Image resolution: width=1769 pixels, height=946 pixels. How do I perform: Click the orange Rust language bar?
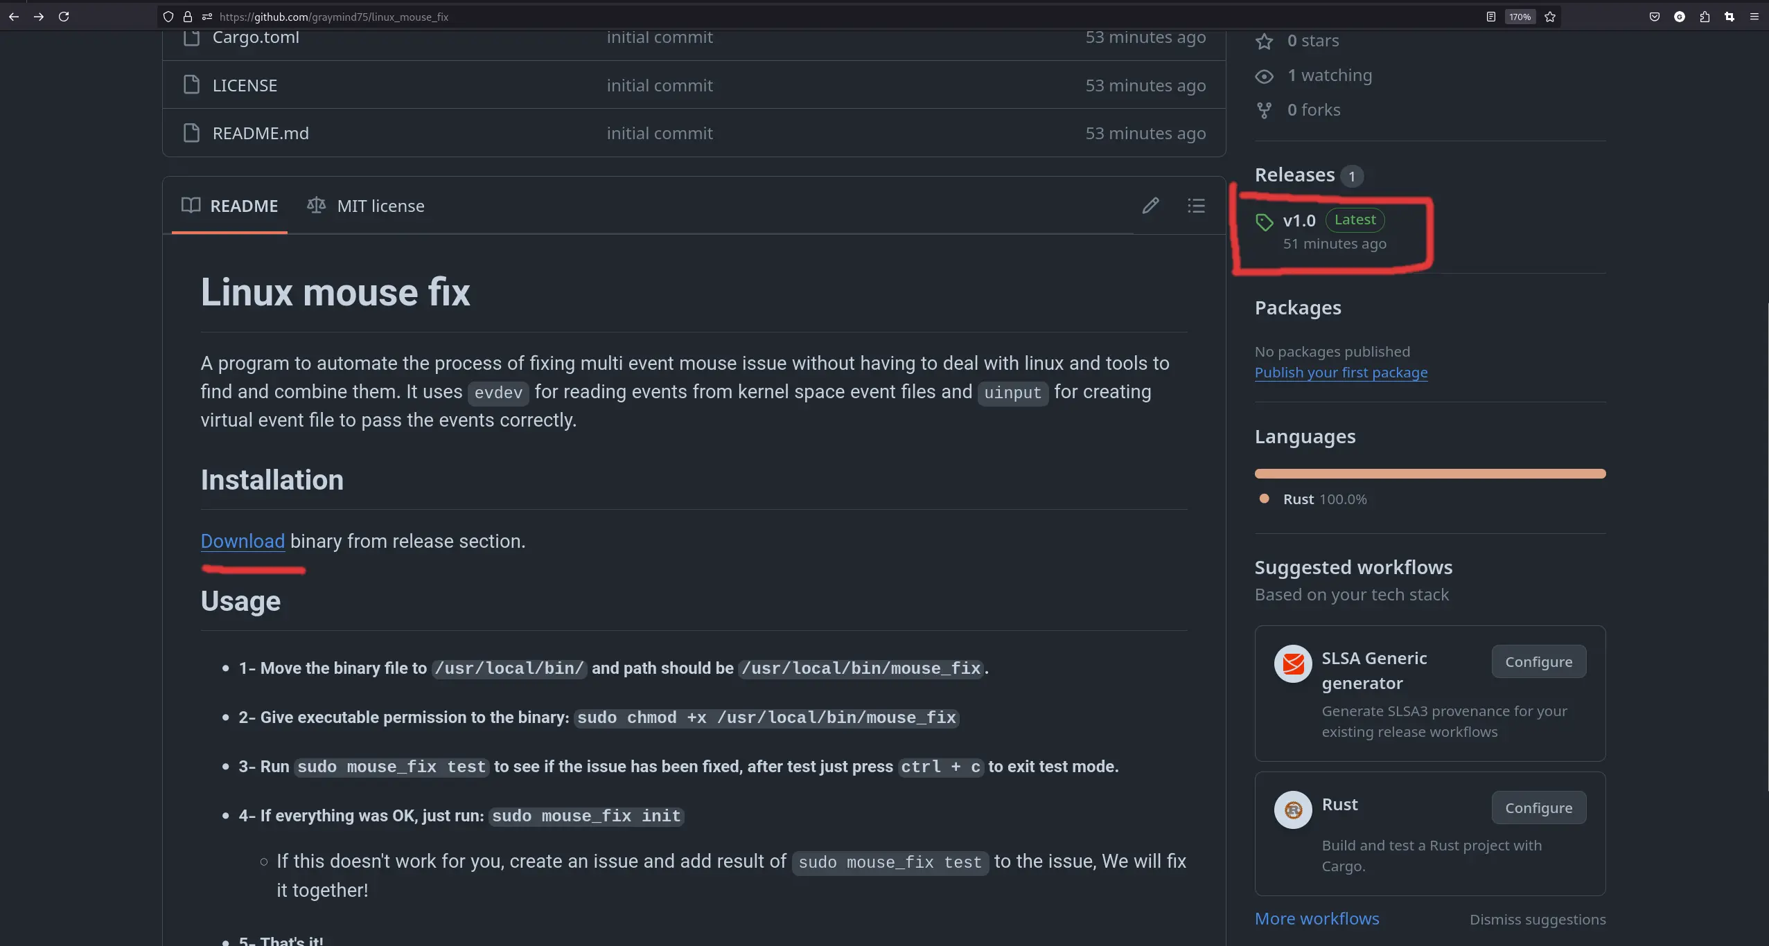click(x=1429, y=473)
